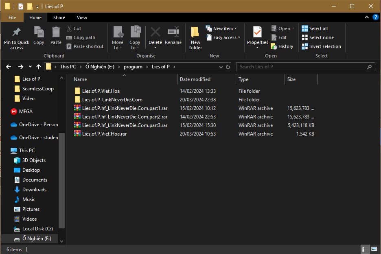Click Invert selection in Select group
The image size is (381, 254).
[x=321, y=46]
